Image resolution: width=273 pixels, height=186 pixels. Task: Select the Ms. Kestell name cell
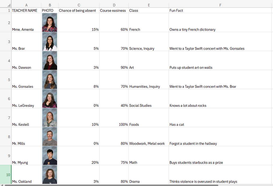click(26, 117)
